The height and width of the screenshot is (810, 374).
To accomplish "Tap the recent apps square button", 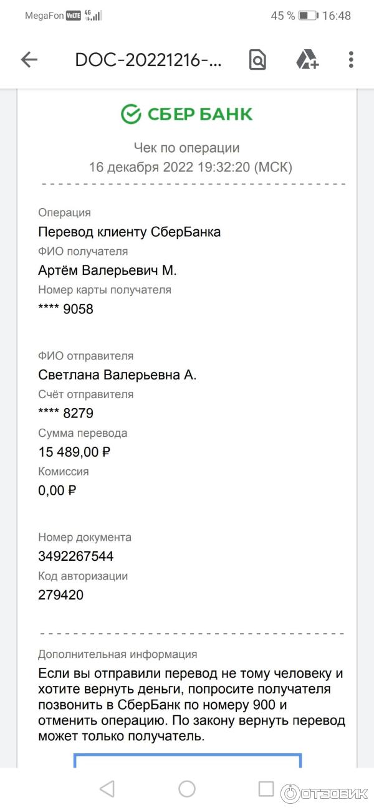I will point(266,789).
